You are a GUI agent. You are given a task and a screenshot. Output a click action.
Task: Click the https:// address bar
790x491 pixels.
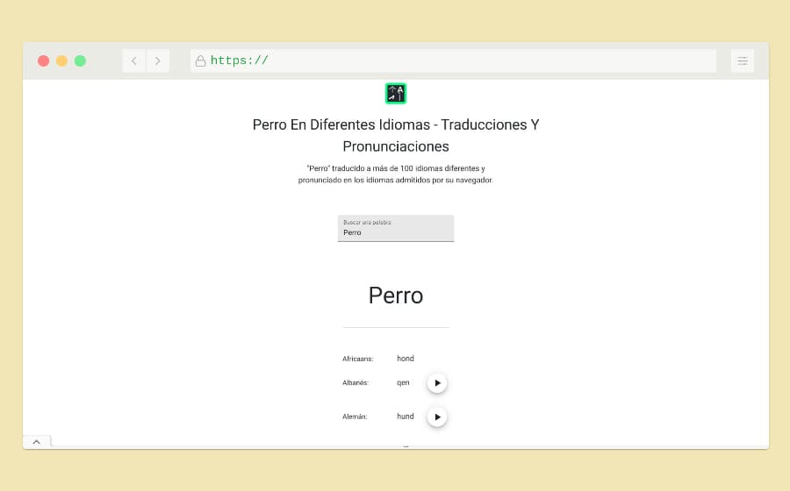click(454, 60)
